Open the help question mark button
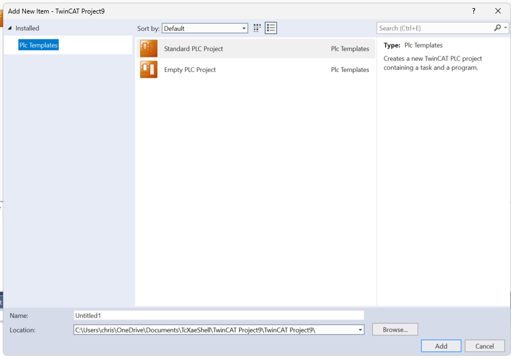 click(474, 11)
